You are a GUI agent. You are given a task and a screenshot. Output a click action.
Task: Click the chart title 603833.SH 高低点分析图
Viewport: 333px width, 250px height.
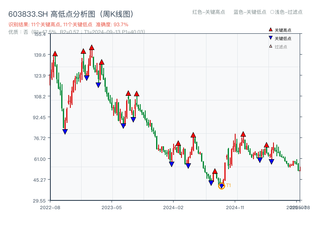(x=71, y=13)
